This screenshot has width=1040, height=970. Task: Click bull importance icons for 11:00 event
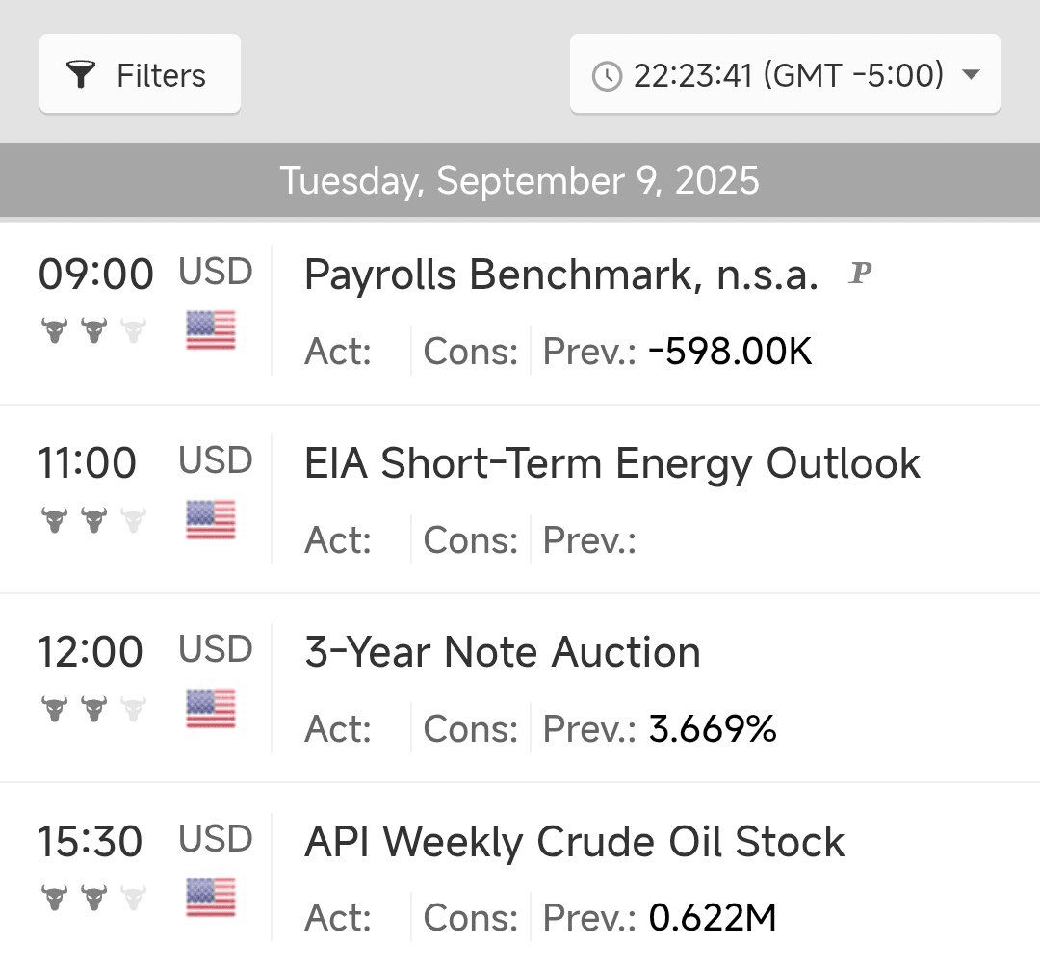93,520
